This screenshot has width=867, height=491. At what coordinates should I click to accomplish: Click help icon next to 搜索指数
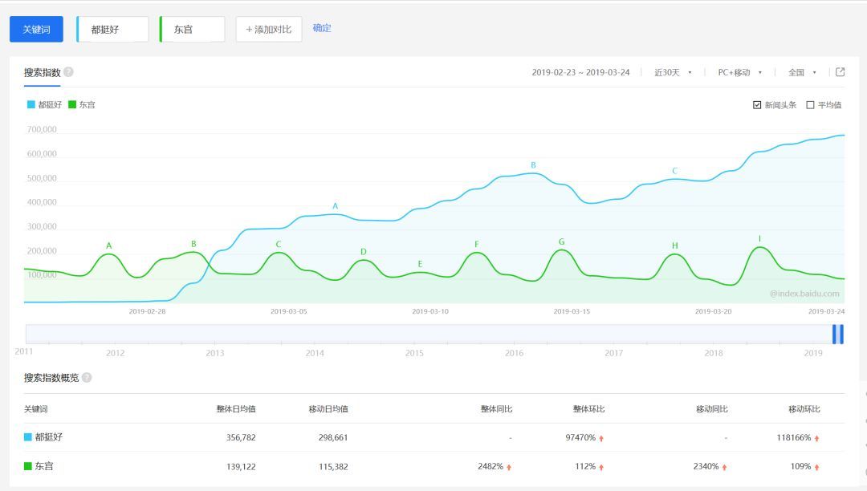tap(68, 72)
